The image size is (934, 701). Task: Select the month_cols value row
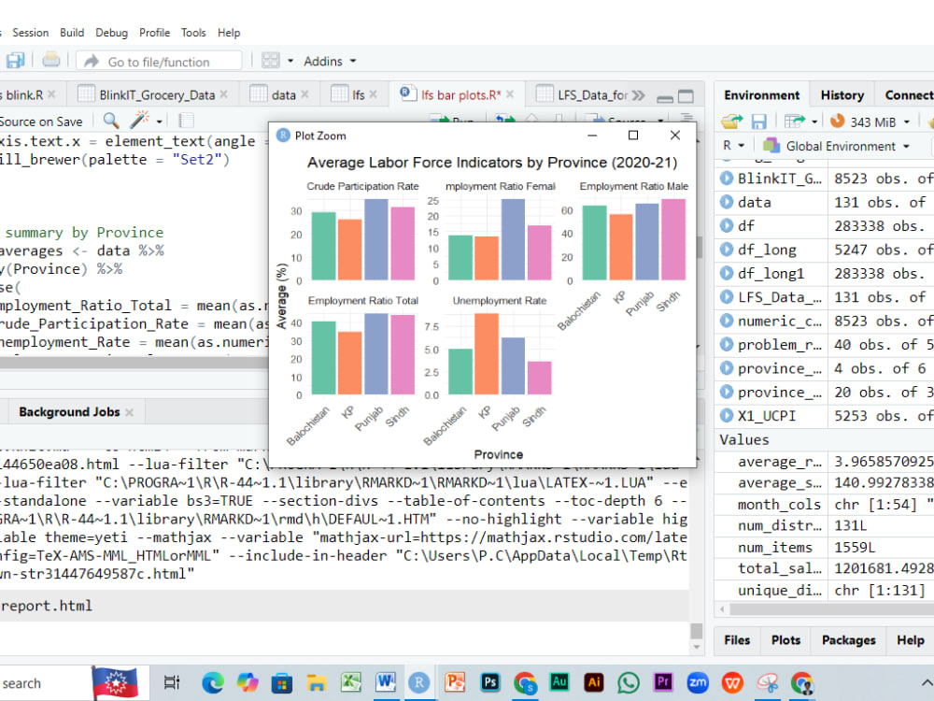825,505
